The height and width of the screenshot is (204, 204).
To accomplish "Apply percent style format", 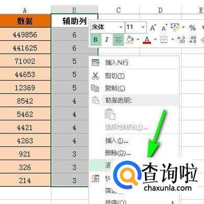I will [x=192, y=28].
